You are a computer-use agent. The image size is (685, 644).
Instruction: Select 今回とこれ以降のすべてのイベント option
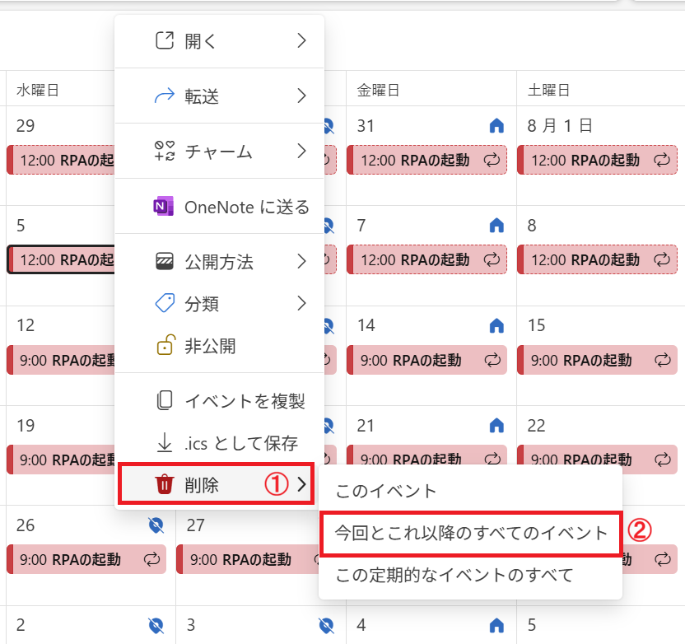coord(470,534)
